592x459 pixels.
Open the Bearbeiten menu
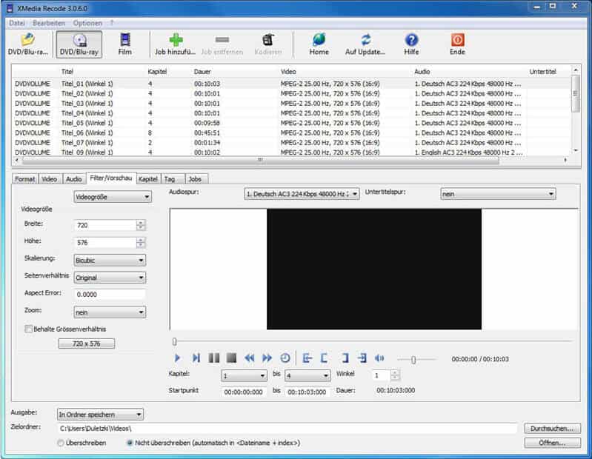[x=49, y=23]
